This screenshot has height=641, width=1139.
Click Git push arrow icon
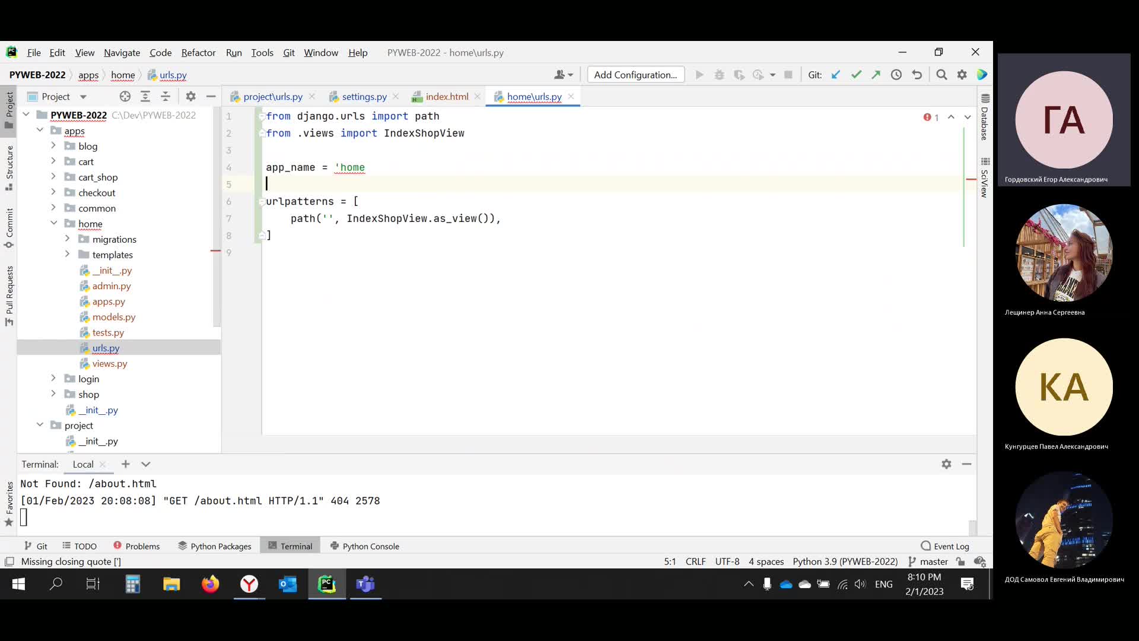point(876,75)
